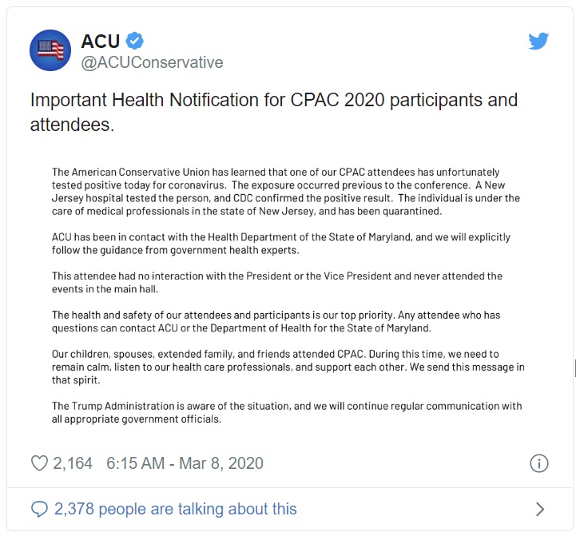This screenshot has height=544, width=576.
Task: Expand the conversation with the right chevron
Action: point(539,509)
